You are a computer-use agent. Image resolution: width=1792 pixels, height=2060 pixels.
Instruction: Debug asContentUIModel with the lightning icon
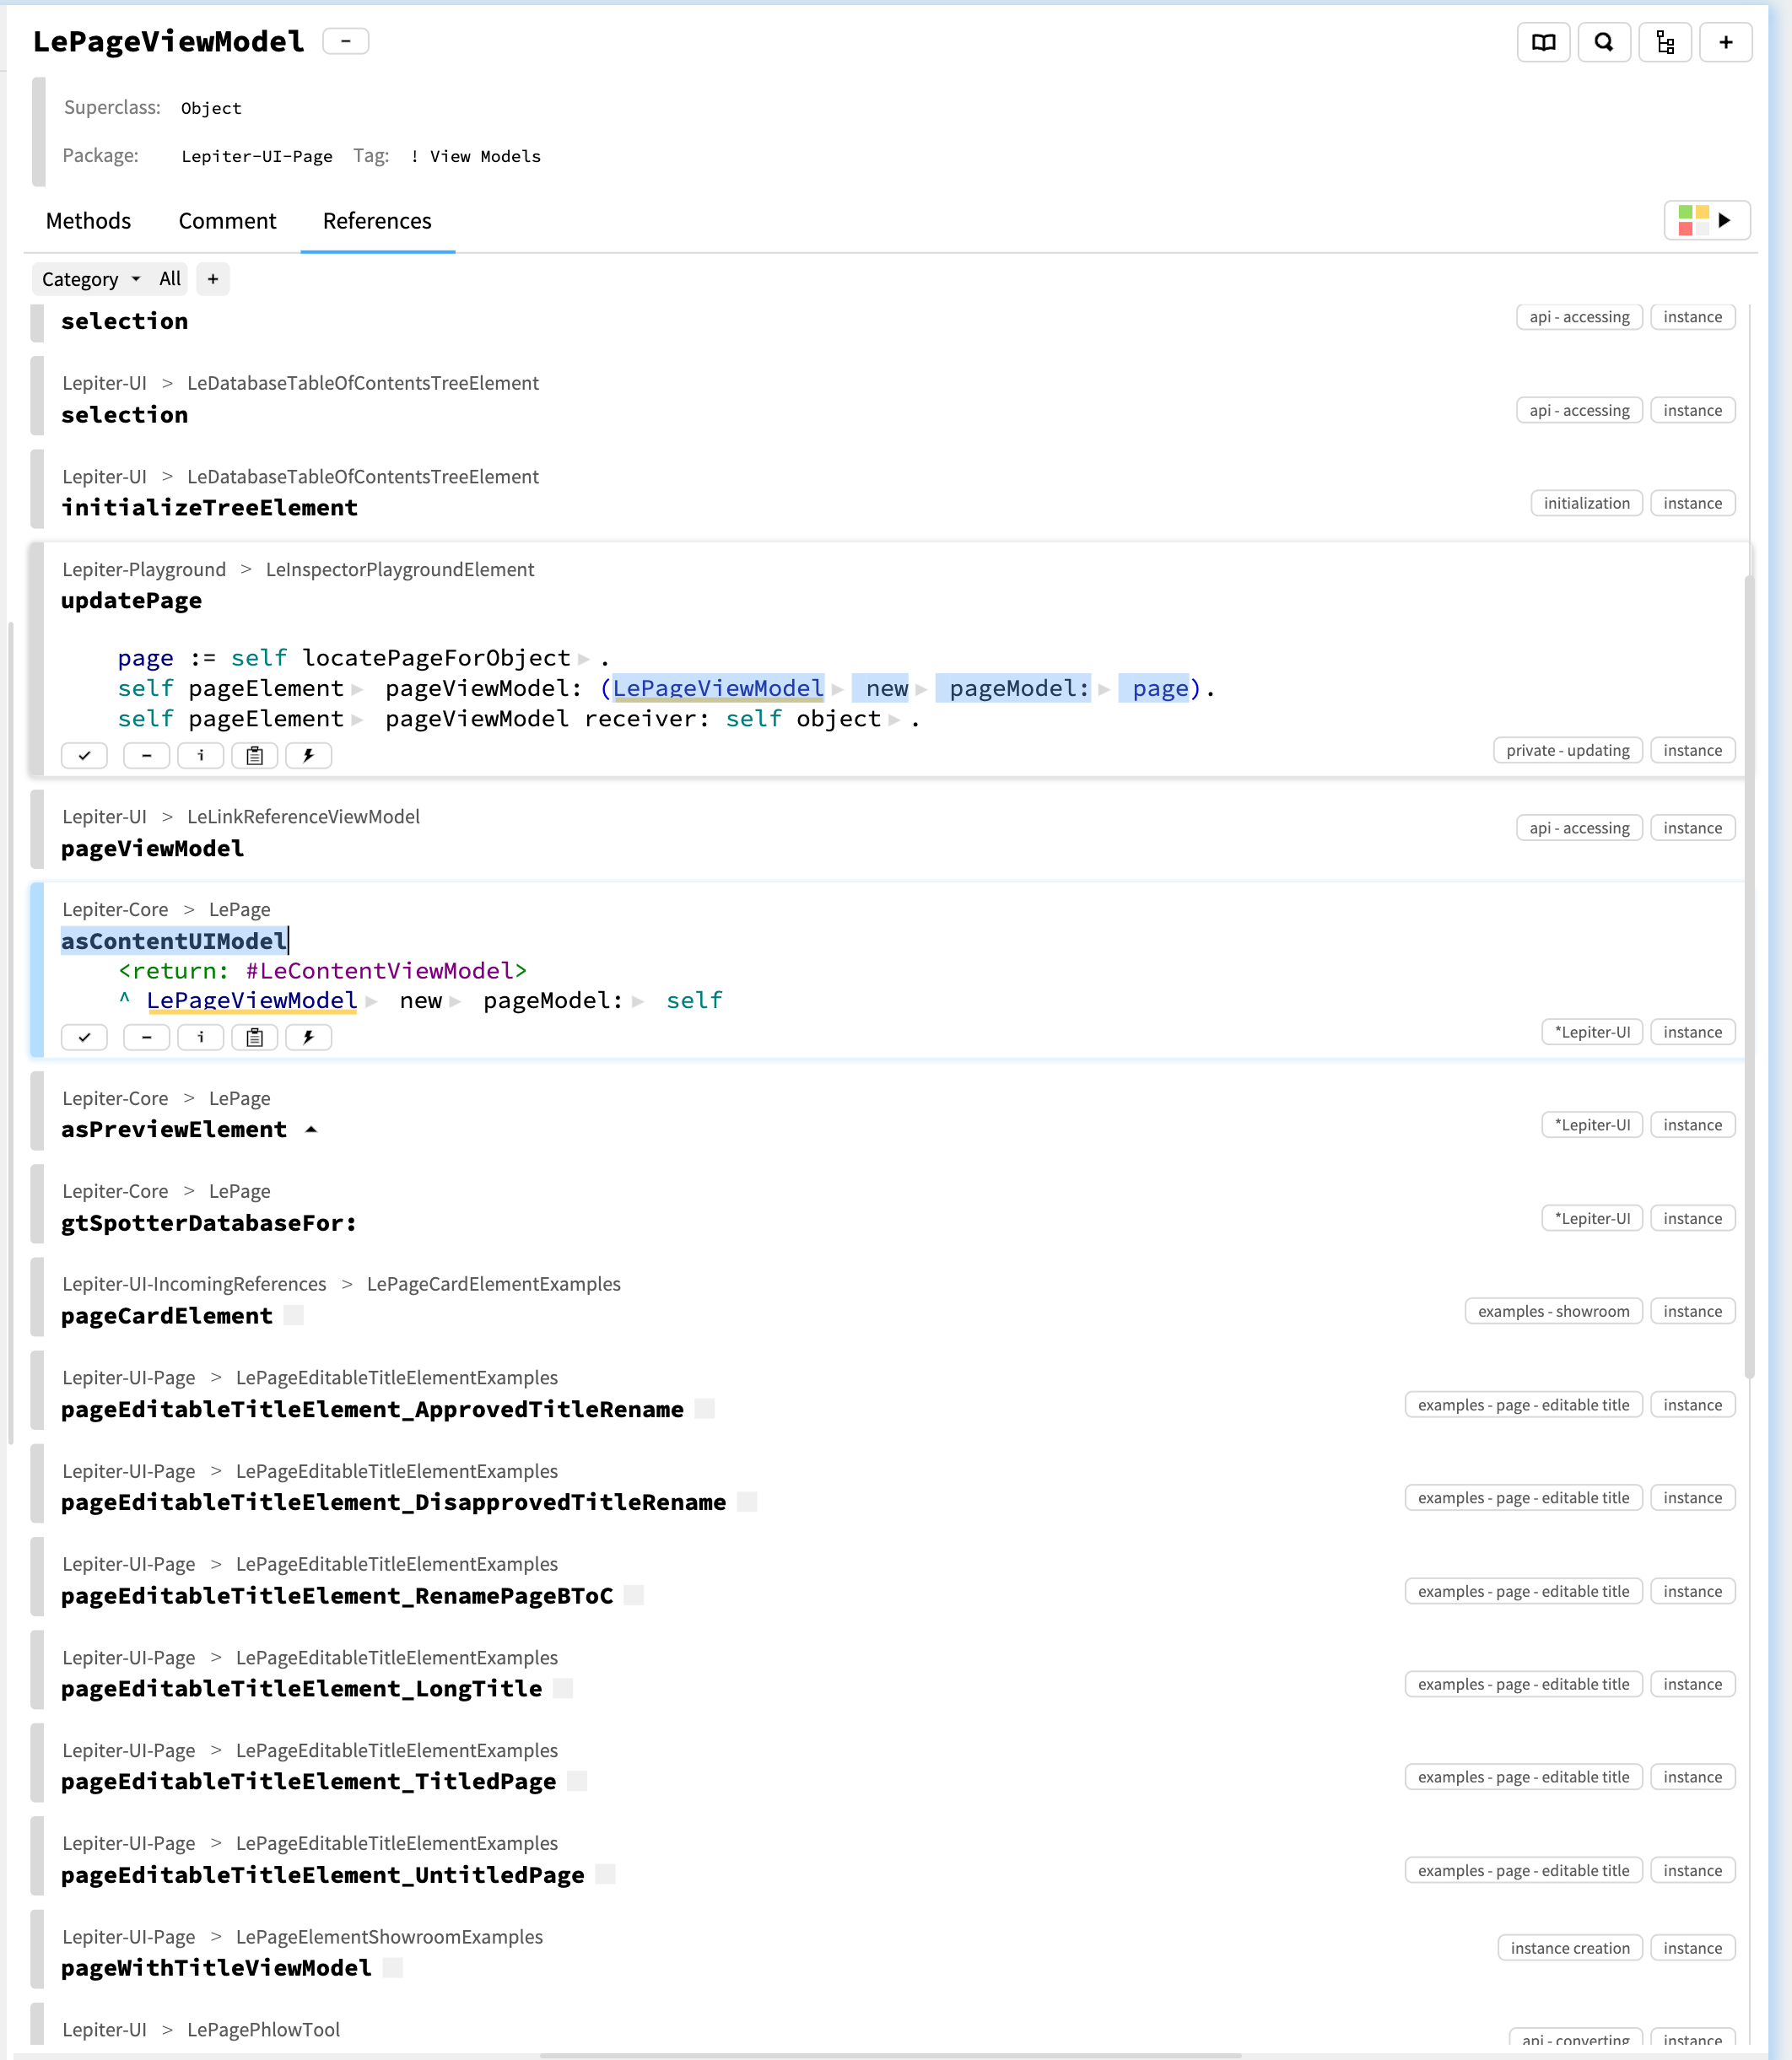[308, 1037]
